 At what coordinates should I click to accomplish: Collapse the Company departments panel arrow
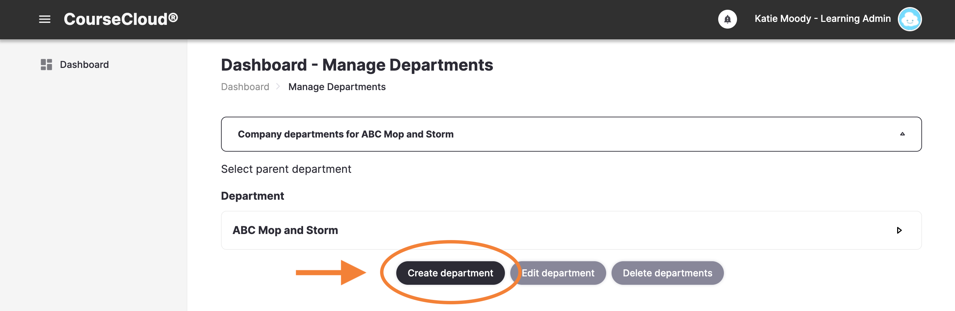pyautogui.click(x=903, y=134)
